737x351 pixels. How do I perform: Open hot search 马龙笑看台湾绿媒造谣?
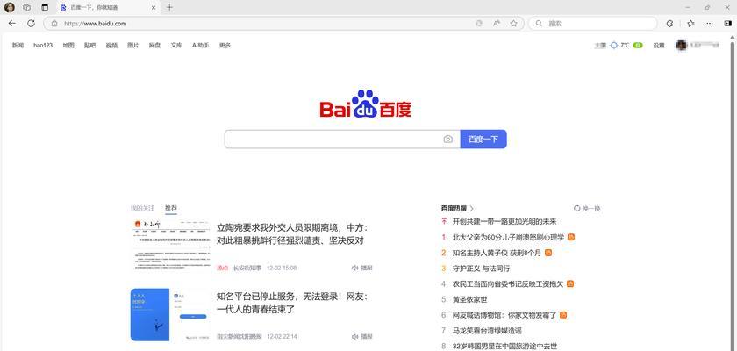(487, 331)
